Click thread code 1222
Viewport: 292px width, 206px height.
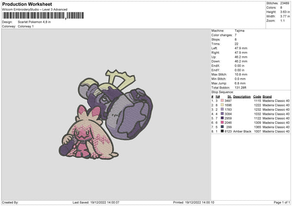pos(257,105)
